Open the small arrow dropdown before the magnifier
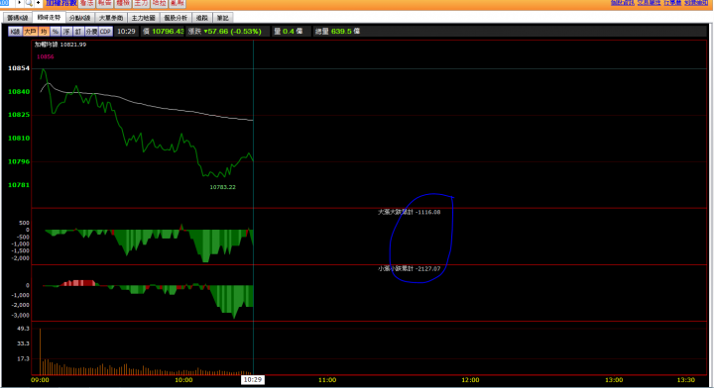Viewport: 714px width, 388px height. point(19,3)
